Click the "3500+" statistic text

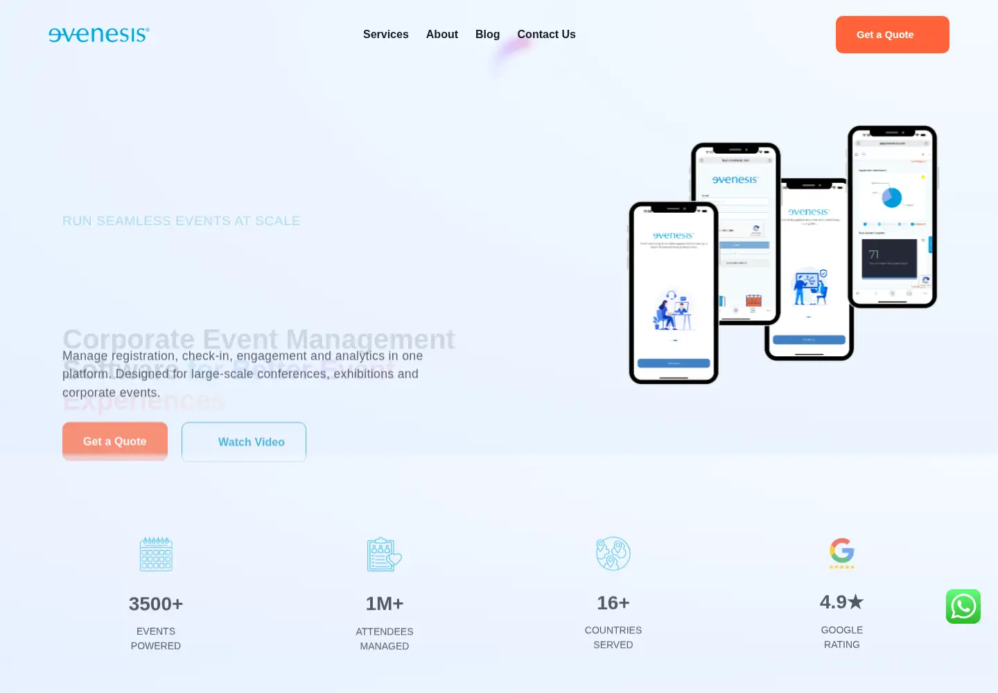tap(156, 604)
